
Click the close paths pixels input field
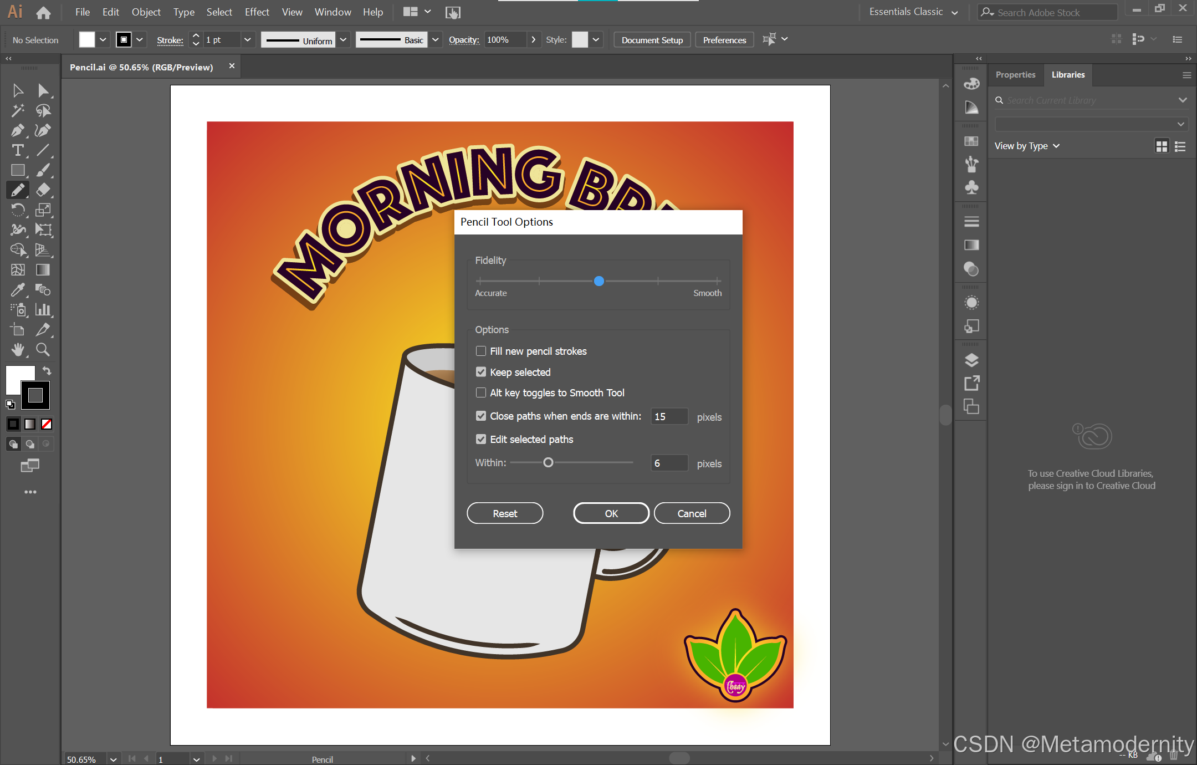(x=669, y=417)
